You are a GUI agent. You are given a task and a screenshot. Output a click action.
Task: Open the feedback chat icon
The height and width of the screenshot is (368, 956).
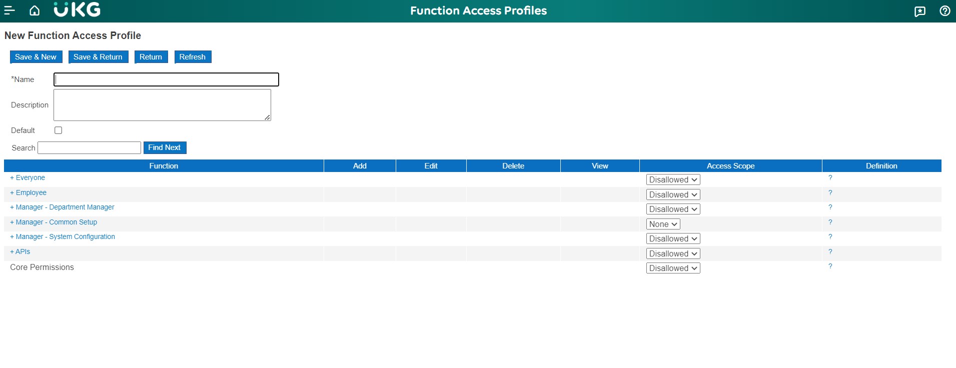coord(919,11)
